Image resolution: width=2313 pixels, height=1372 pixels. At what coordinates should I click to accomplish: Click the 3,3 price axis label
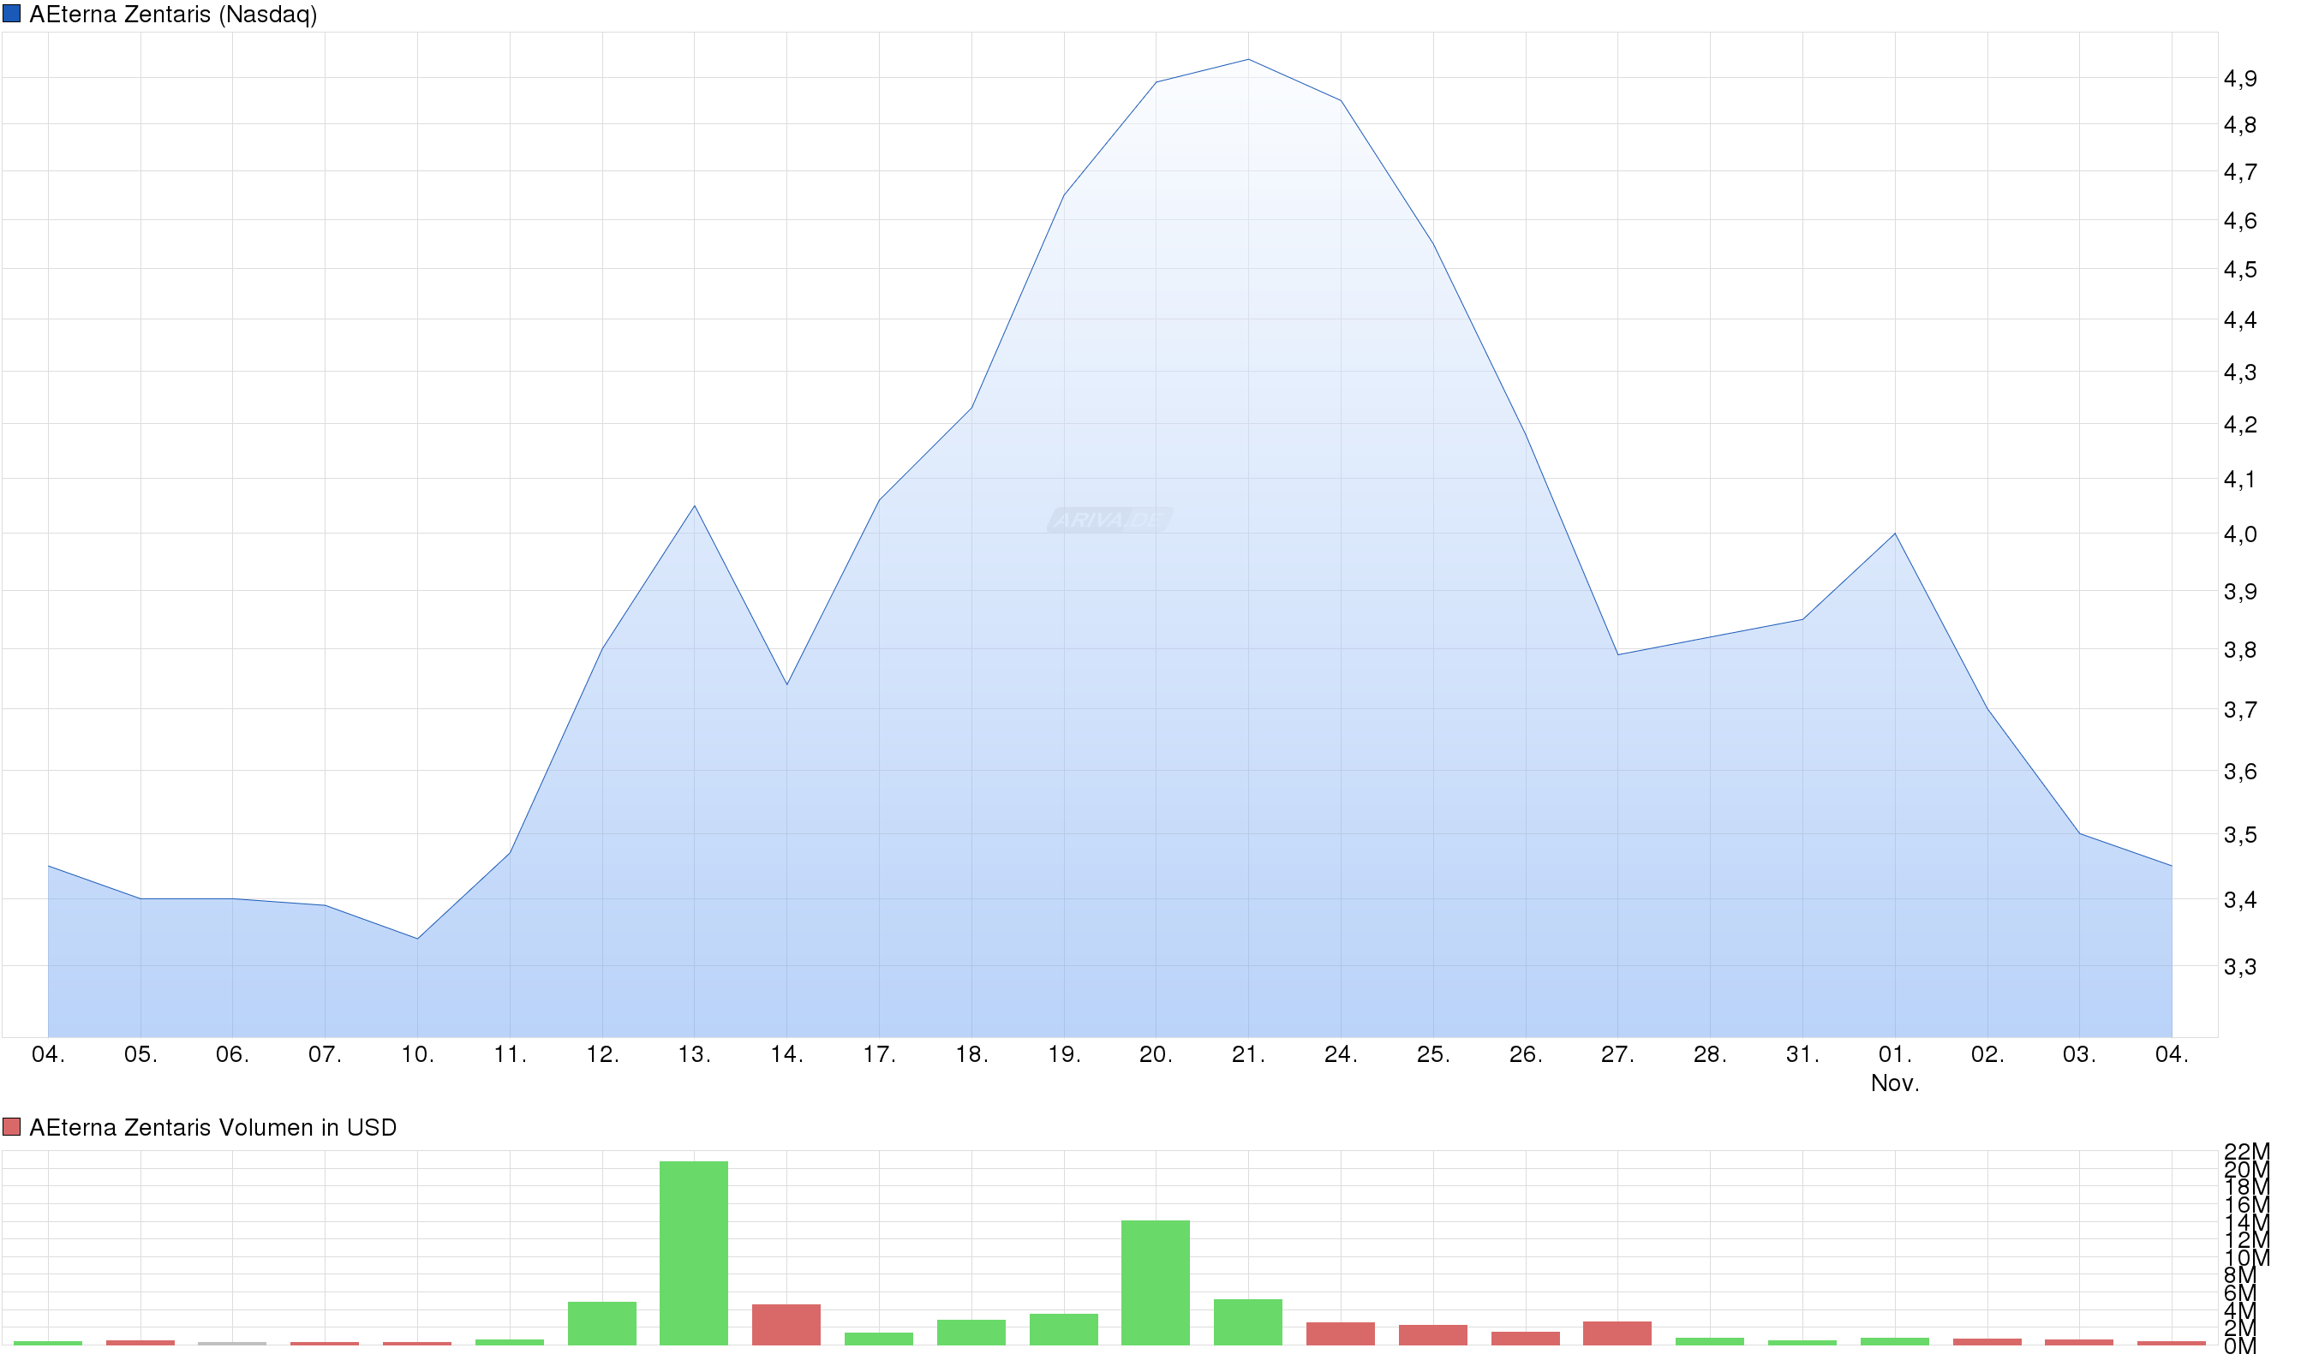tap(2239, 967)
